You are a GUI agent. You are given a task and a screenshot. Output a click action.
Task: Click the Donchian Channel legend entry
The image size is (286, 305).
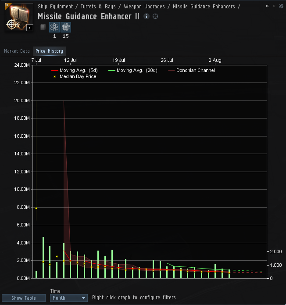pos(192,70)
